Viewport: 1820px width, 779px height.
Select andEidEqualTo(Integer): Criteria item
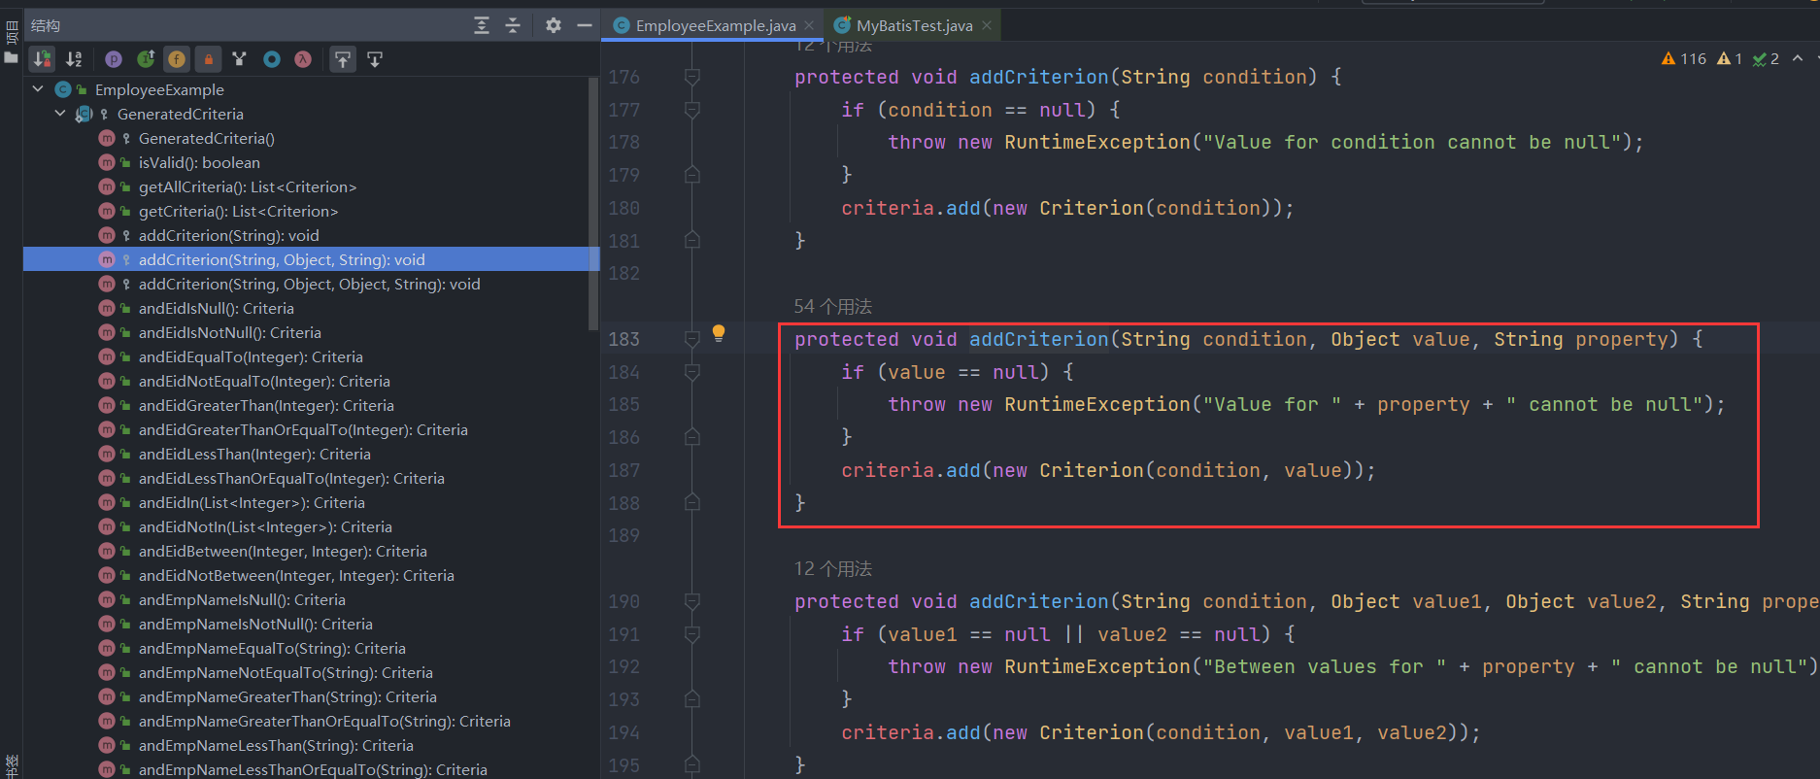pos(251,356)
